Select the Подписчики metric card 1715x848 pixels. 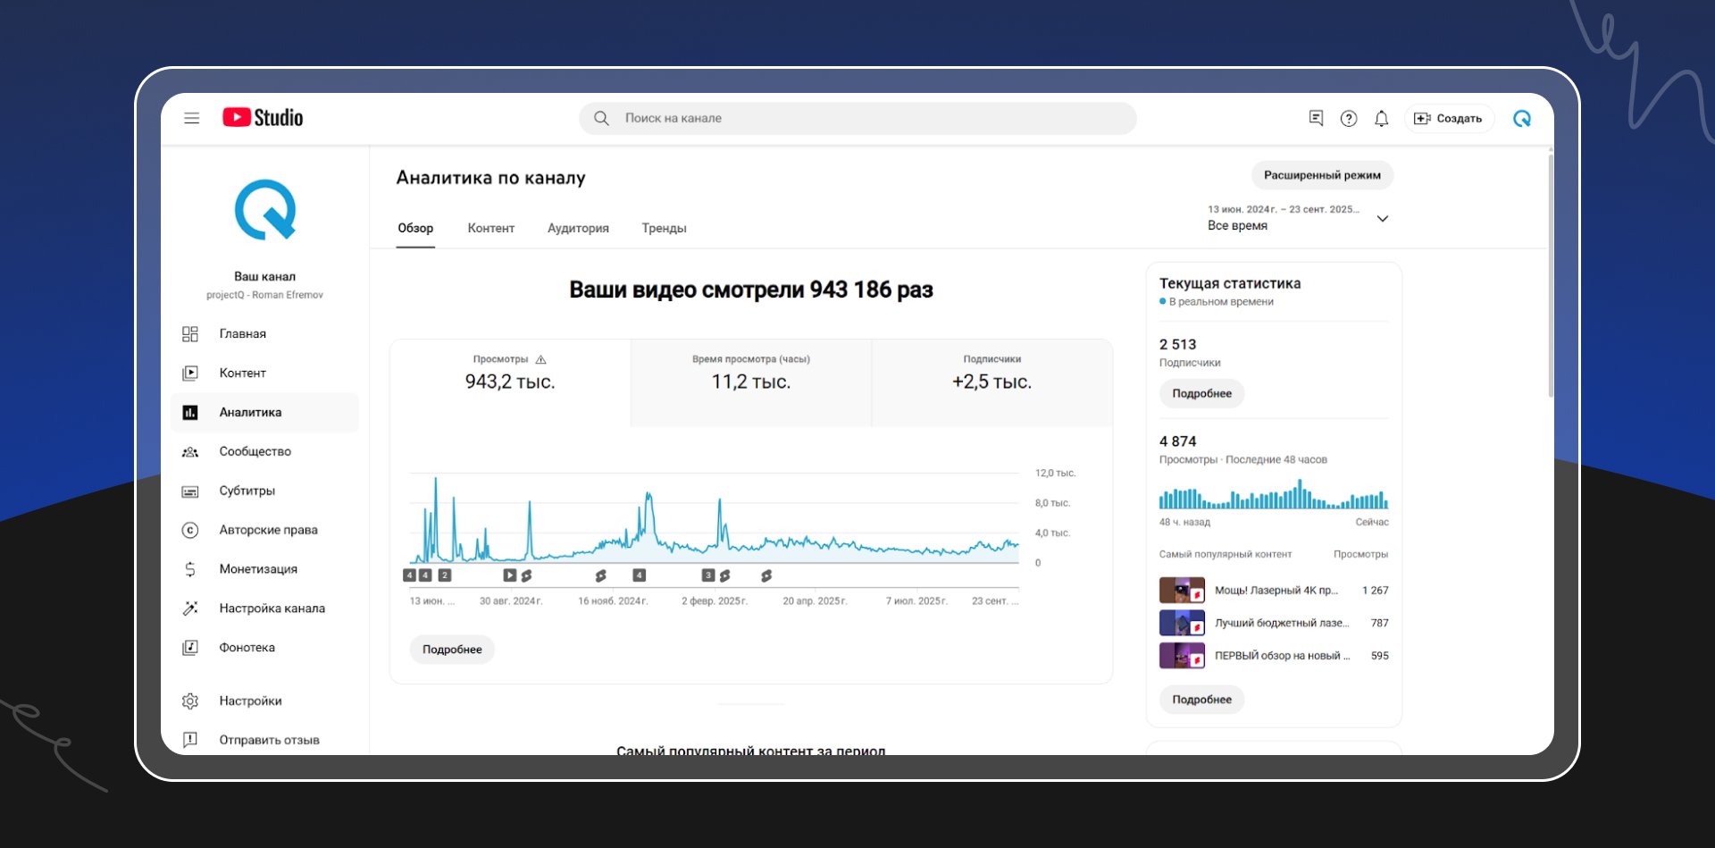(x=991, y=382)
